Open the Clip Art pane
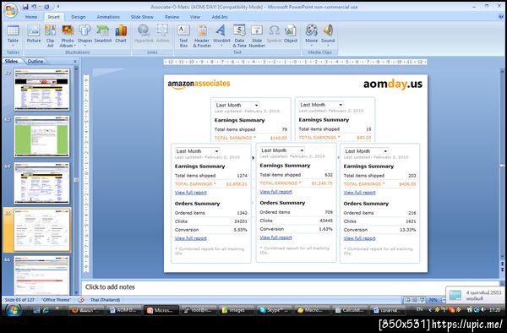This screenshot has height=333, width=507. 50,35
